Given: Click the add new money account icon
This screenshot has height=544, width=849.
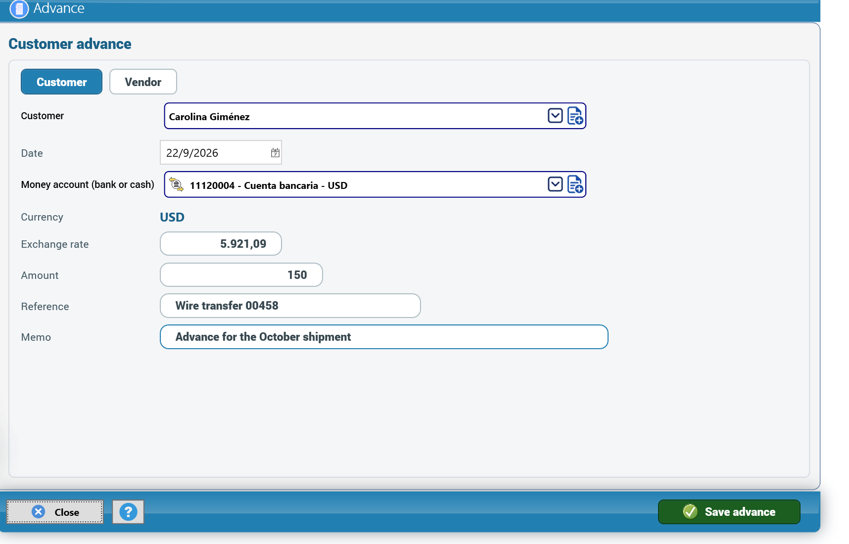Looking at the screenshot, I should click(575, 184).
